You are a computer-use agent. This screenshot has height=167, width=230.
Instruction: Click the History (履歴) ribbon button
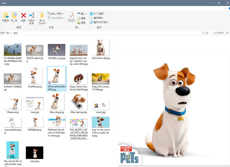[x=81, y=23]
